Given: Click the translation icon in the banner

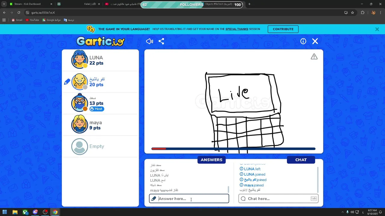Looking at the screenshot, I should (x=91, y=29).
